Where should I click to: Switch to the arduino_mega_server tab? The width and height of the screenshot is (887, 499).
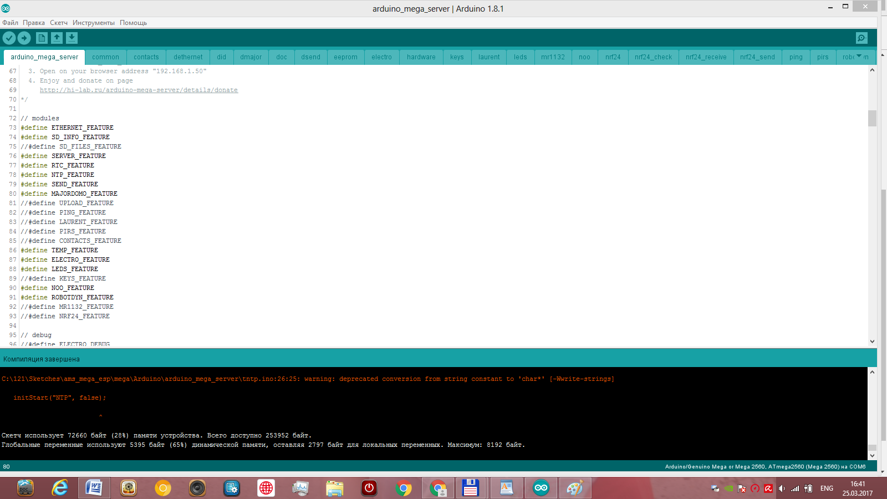point(44,57)
